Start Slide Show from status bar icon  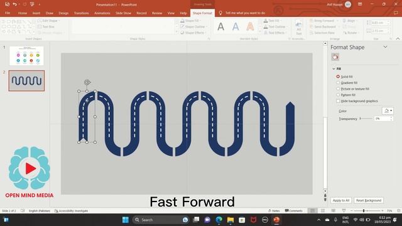tap(344, 211)
